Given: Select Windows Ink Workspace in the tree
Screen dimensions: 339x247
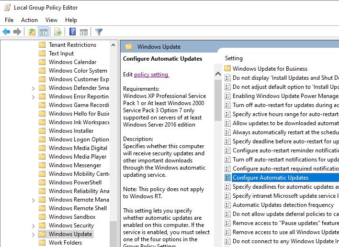Looking at the screenshot, I should coord(79,122).
